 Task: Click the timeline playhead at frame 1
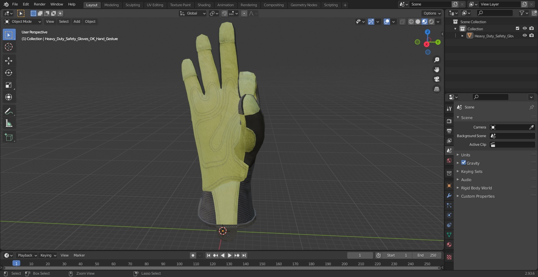coord(16,264)
